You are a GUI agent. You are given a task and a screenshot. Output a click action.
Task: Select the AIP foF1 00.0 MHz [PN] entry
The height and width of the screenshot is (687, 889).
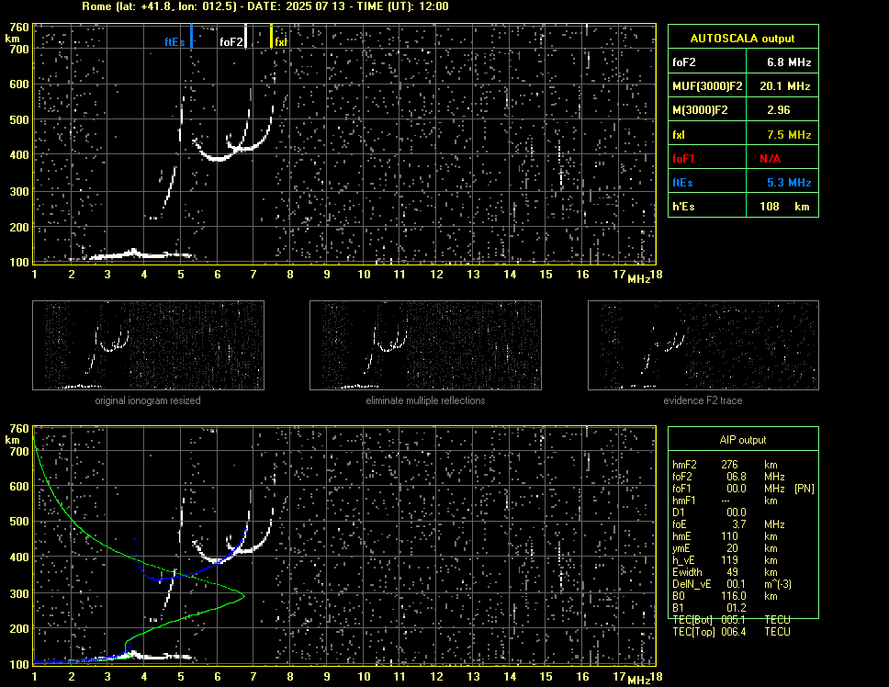click(x=743, y=489)
